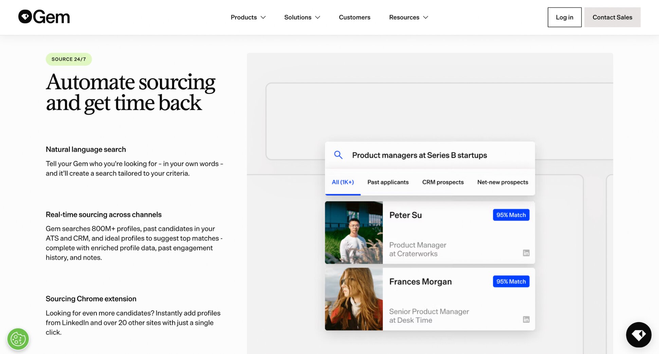Switch to the CRM prospects tab
The height and width of the screenshot is (354, 659).
point(443,182)
